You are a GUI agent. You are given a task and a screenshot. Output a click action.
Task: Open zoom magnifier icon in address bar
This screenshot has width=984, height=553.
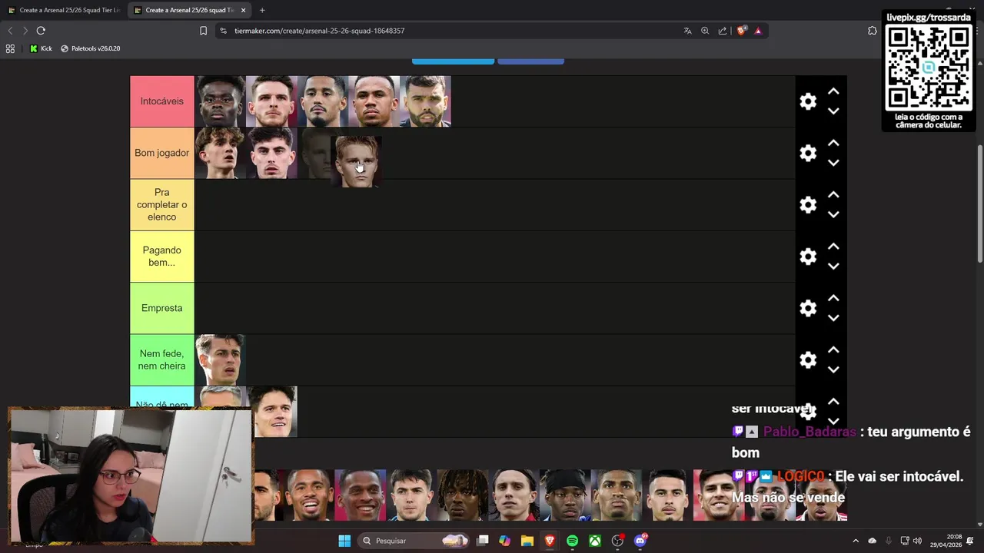[705, 31]
